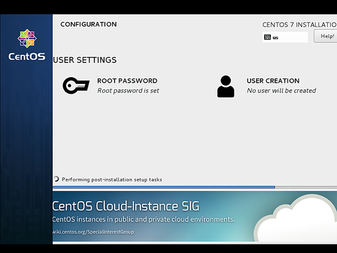The width and height of the screenshot is (337, 253).
Task: Open the ROOT PASSWORD setting
Action: pos(127,81)
